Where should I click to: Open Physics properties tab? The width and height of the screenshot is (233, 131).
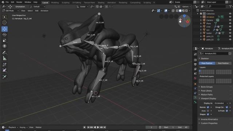[x=195, y=88]
